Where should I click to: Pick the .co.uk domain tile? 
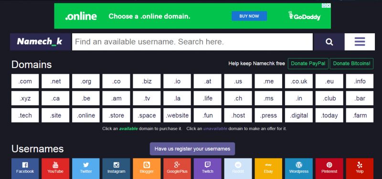(299, 81)
